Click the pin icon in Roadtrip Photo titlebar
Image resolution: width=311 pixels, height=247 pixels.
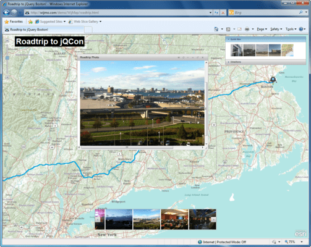(179, 57)
